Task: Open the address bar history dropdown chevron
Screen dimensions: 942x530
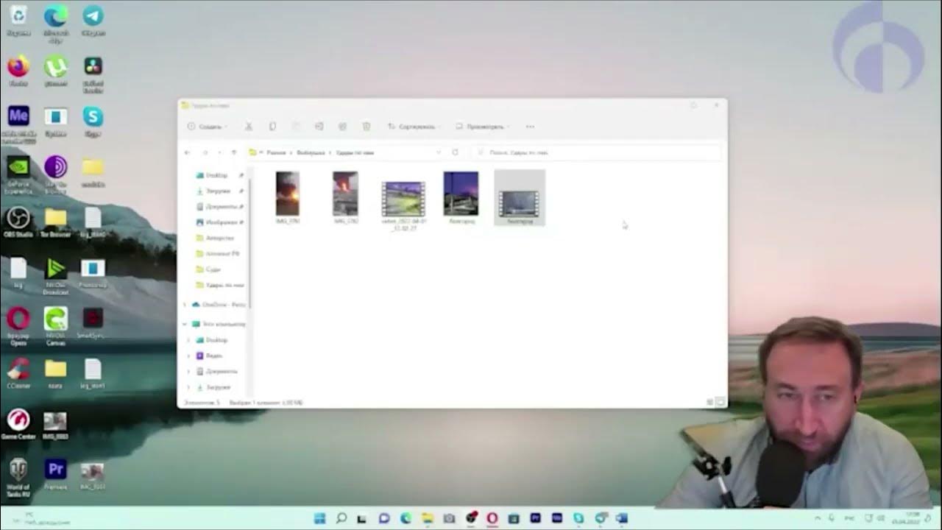Action: pyautogui.click(x=439, y=152)
